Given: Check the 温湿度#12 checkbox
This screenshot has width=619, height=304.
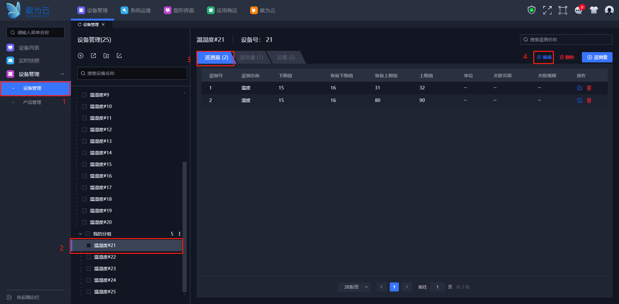Looking at the screenshot, I should (x=84, y=130).
